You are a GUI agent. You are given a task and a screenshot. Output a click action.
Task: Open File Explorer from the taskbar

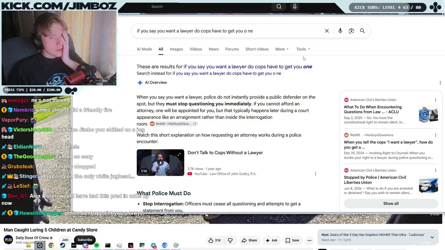coord(29,245)
